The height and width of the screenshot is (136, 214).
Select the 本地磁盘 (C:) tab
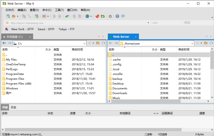[17, 37]
